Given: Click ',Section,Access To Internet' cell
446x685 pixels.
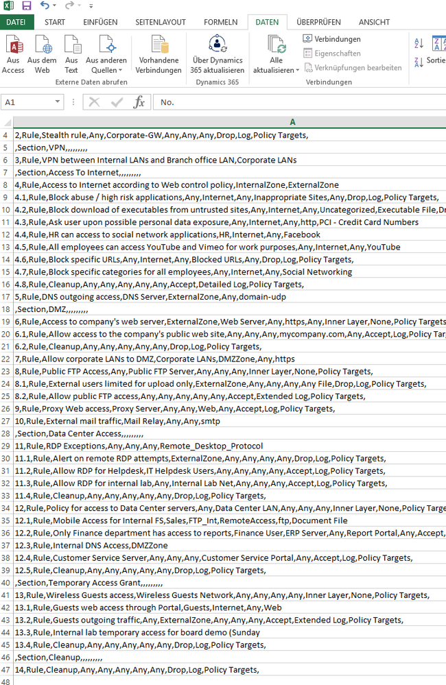Looking at the screenshot, I should pos(230,173).
